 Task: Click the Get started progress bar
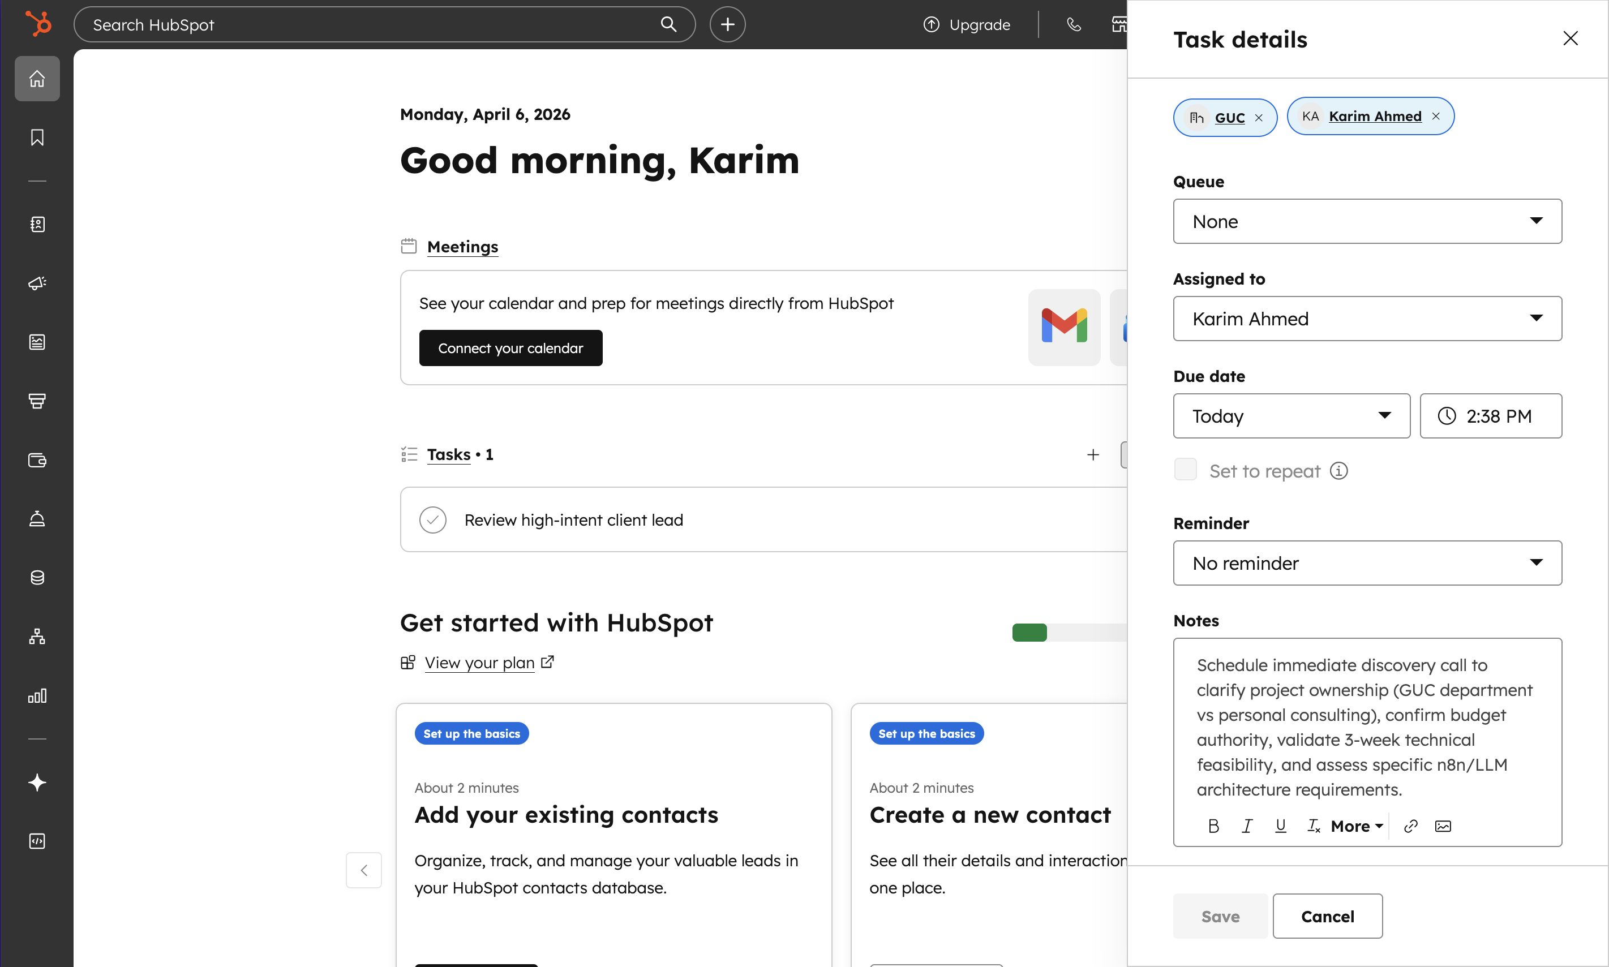tap(1070, 633)
